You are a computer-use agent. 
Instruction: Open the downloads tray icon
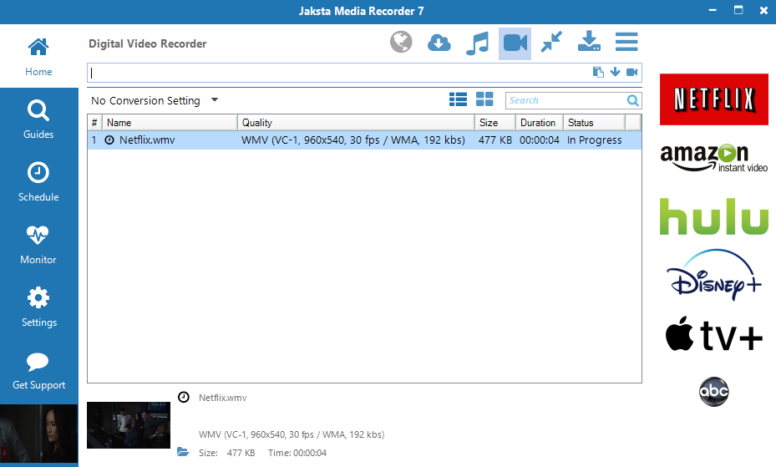[x=589, y=41]
